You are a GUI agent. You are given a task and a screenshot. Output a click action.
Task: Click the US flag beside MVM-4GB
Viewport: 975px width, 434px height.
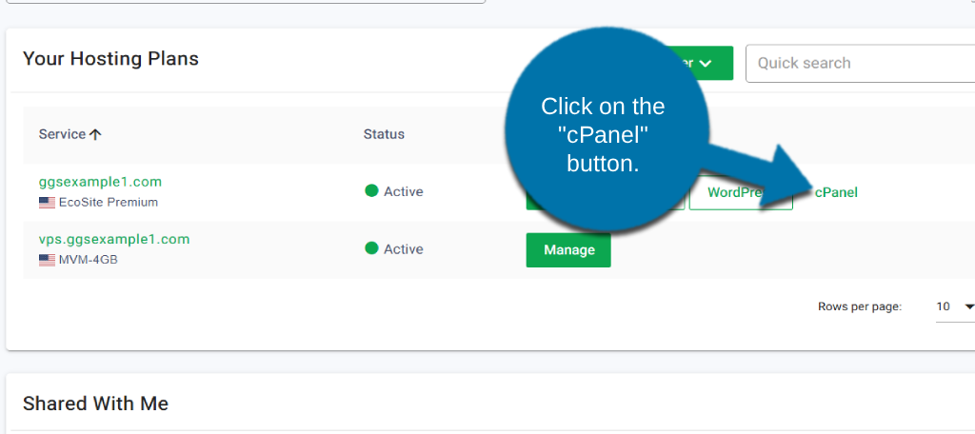coord(47,260)
